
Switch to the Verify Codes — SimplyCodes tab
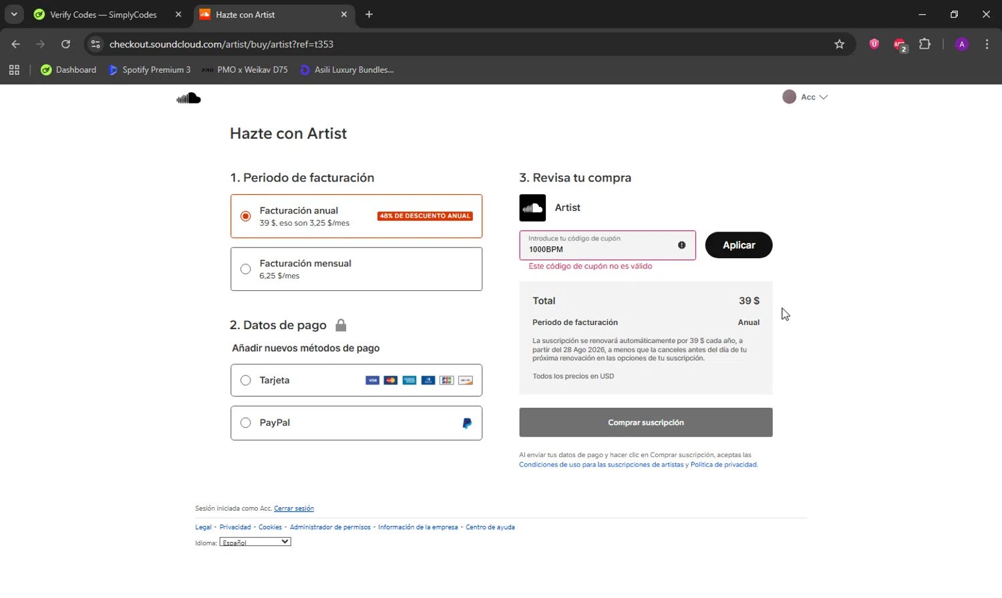[104, 15]
